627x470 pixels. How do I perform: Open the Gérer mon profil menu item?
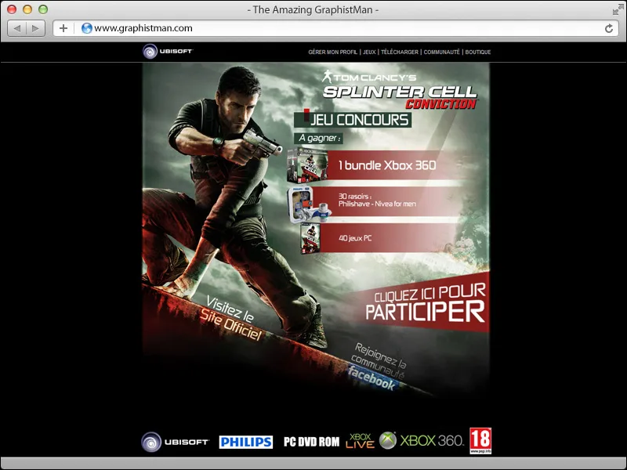click(x=332, y=52)
